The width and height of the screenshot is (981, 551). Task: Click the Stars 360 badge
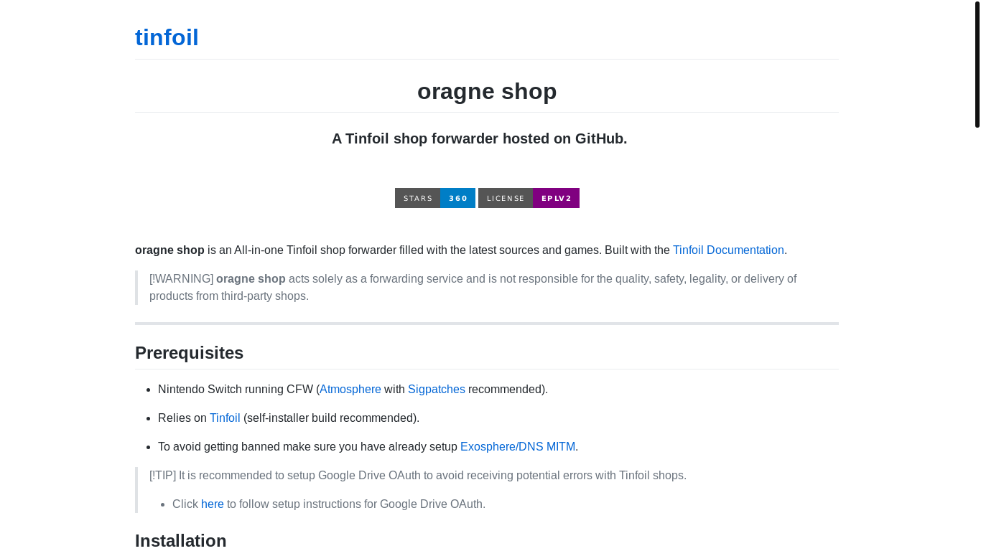[x=435, y=198]
